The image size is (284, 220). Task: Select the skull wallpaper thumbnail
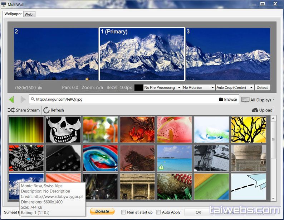pyautogui.click(x=63, y=129)
